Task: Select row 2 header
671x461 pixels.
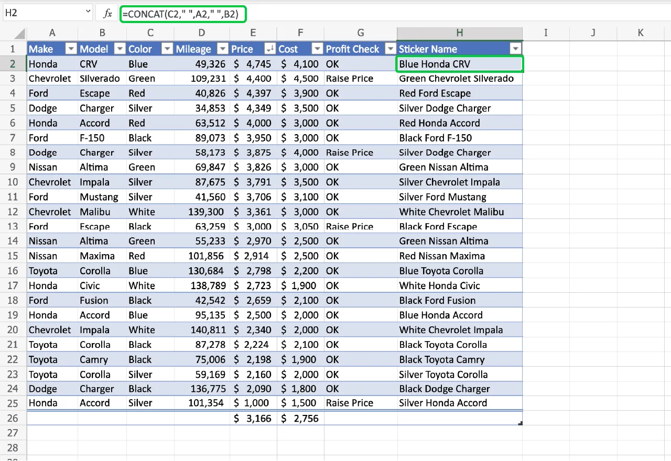Action: point(13,64)
